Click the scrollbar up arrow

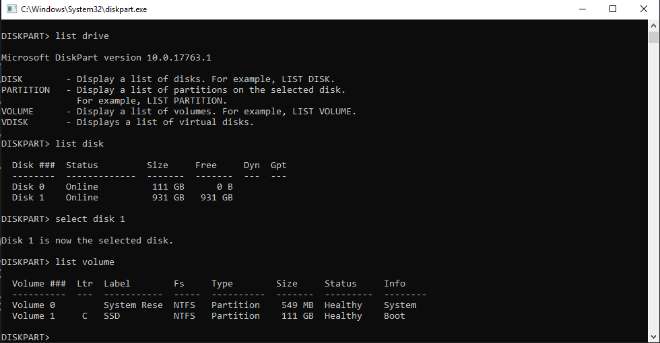coord(653,26)
